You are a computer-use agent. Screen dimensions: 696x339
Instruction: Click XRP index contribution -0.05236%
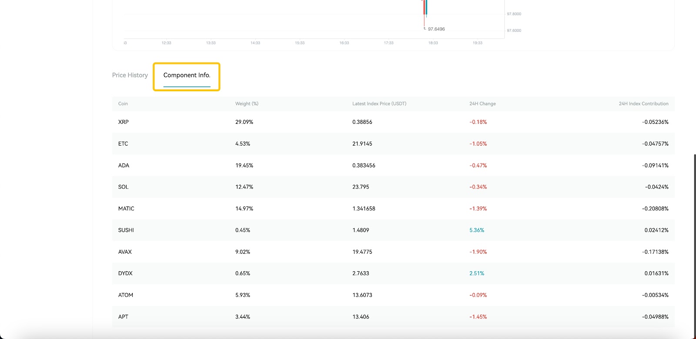tap(655, 122)
